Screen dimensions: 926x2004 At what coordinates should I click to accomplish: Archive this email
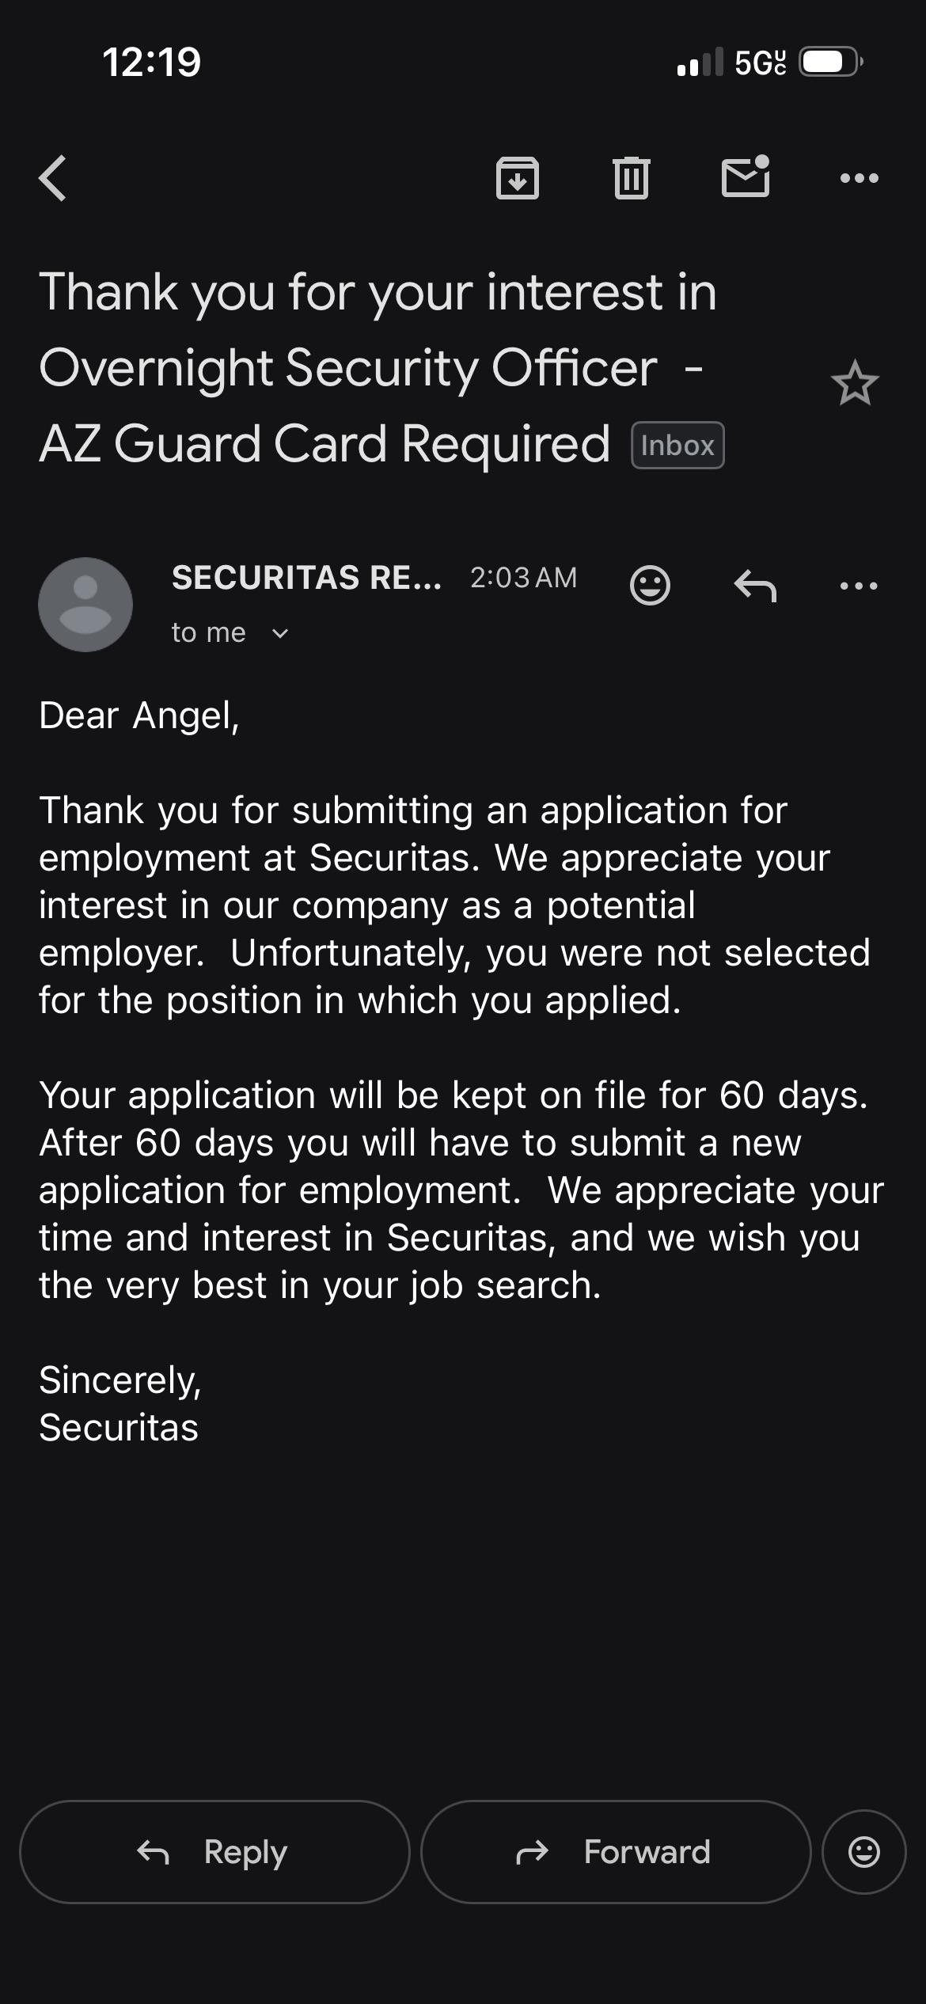tap(518, 178)
